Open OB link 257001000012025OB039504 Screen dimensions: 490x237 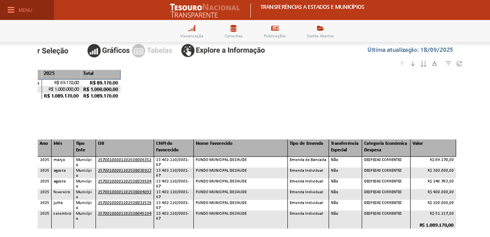(124, 181)
